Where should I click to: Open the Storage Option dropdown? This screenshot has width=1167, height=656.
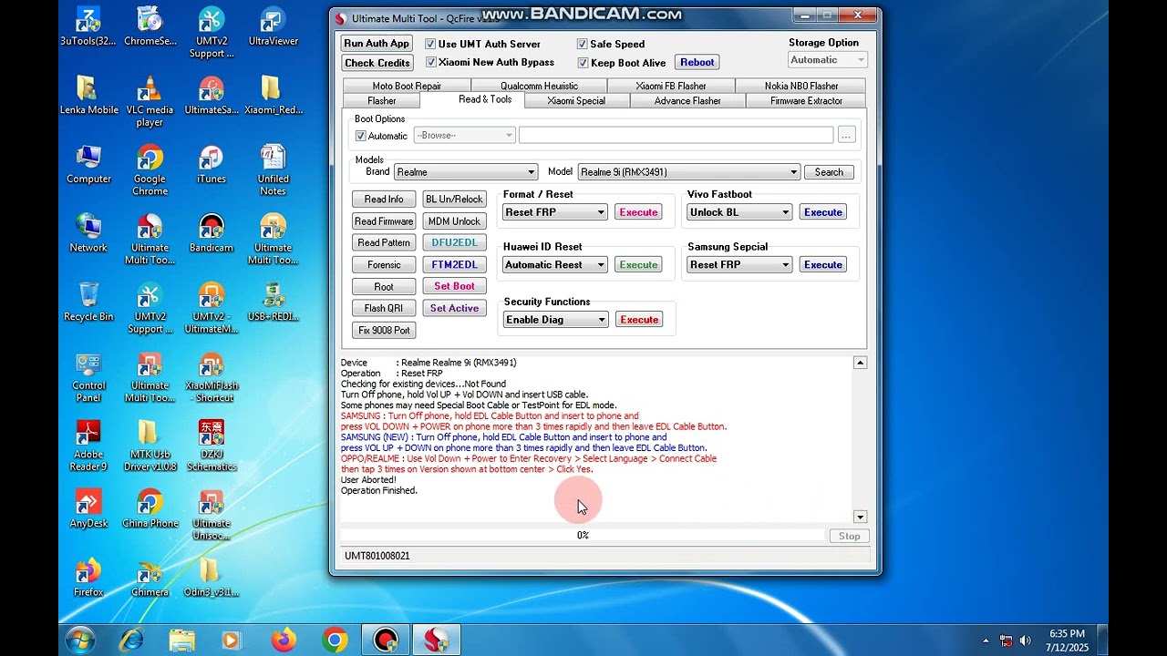click(x=828, y=60)
